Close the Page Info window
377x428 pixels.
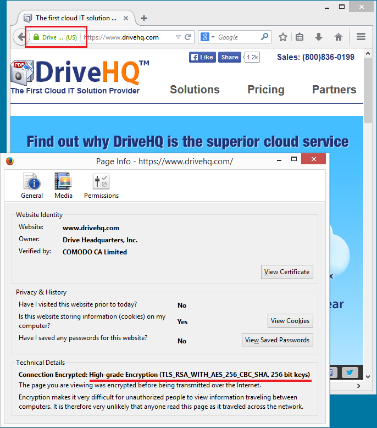tap(313, 159)
